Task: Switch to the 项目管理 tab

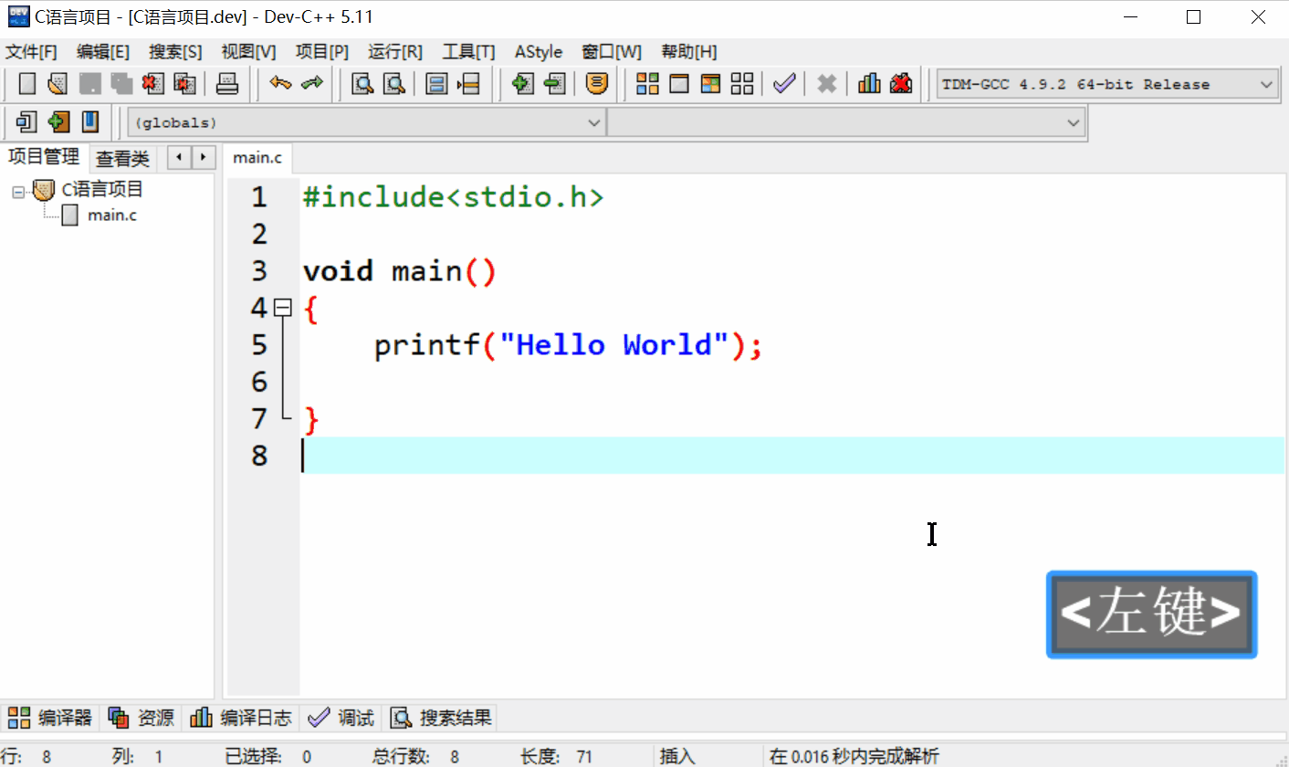Action: point(44,157)
